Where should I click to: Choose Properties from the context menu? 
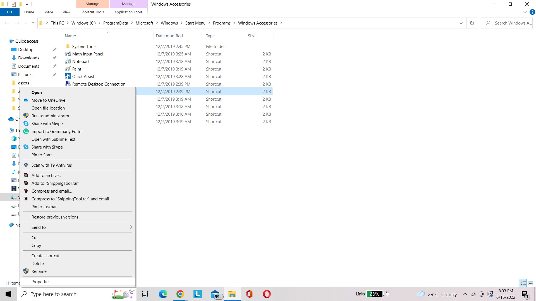tap(41, 282)
